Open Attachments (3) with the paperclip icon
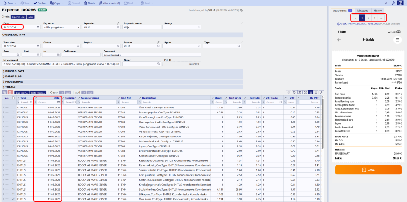The height and width of the screenshot is (202, 407). [x=109, y=3]
